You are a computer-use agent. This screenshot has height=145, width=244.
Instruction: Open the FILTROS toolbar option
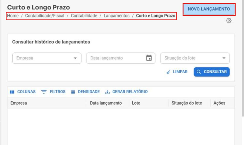[x=53, y=92]
